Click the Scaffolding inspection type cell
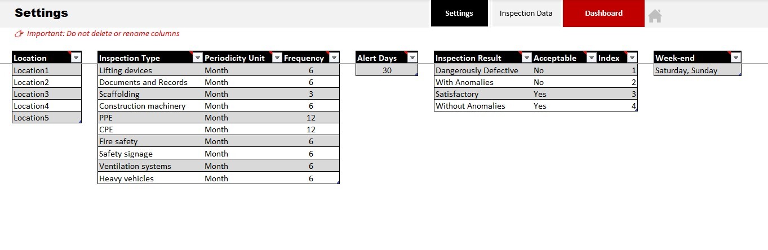 click(x=150, y=94)
